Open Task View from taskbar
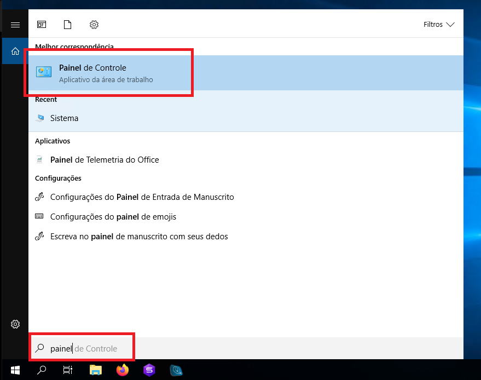 tap(68, 370)
